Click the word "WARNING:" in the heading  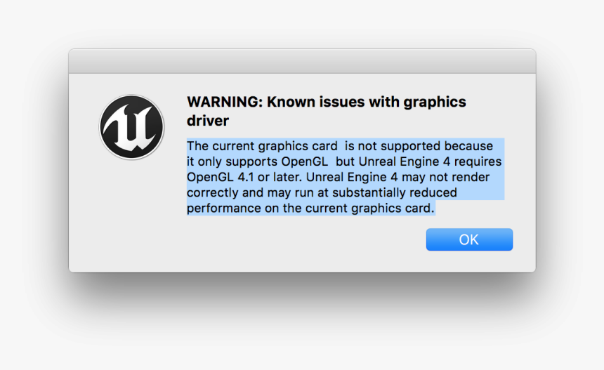tap(225, 102)
